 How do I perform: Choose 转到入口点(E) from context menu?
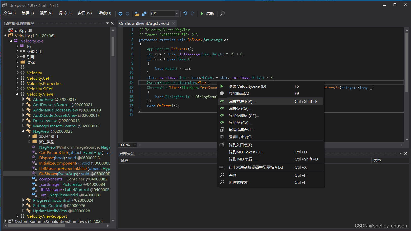(x=271, y=145)
